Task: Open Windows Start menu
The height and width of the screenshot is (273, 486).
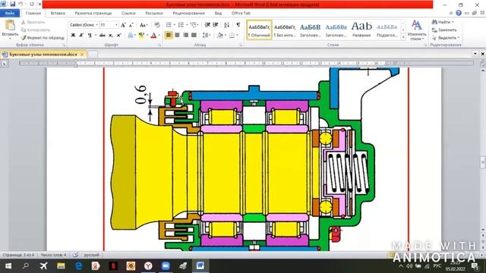Action: [x=8, y=266]
